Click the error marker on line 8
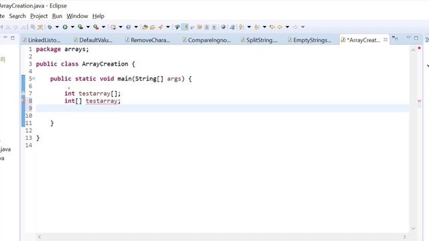Image resolution: width=429 pixels, height=241 pixels. 23,101
